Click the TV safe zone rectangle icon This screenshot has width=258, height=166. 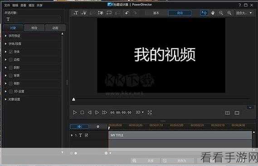coord(237,113)
